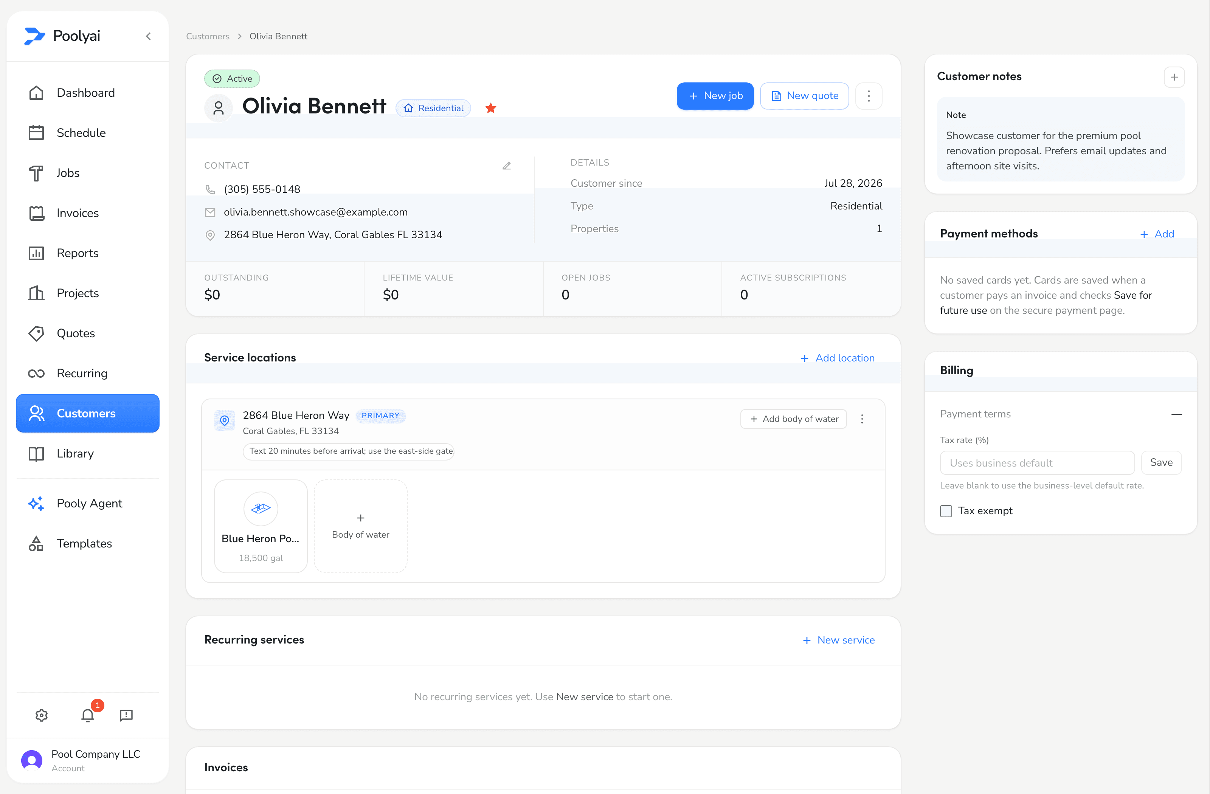Open the Dashboard page
This screenshot has height=794, width=1210.
coord(87,93)
